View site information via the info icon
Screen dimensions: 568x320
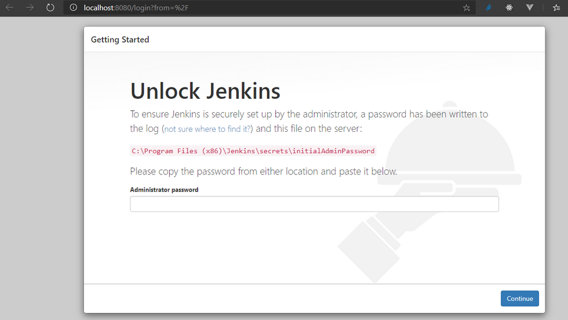(x=73, y=7)
